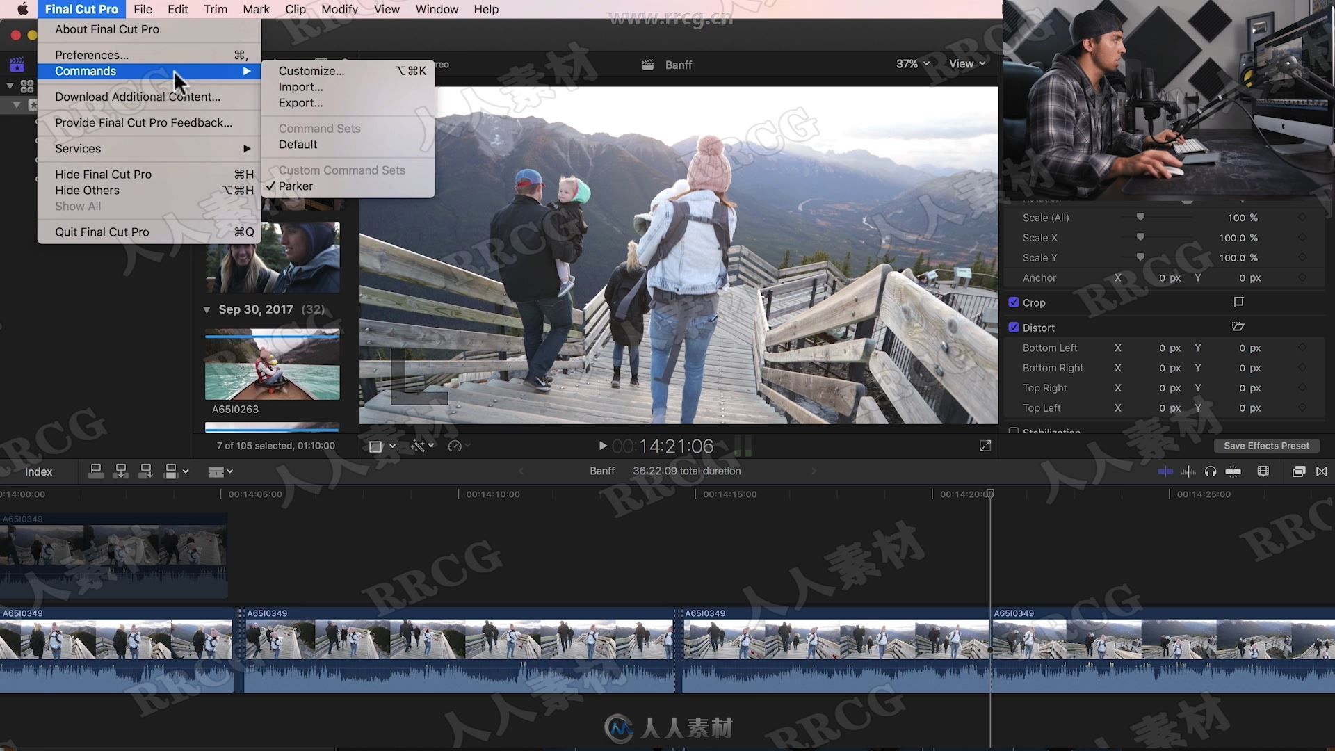Viewport: 1335px width, 751px height.
Task: Click the clip appearance filmstrip icon
Action: tap(1263, 471)
